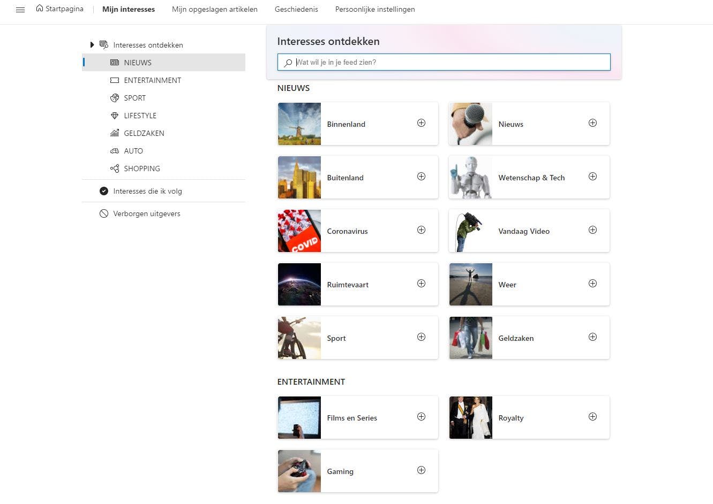Select LIFESTYLE category in sidebar
713x504 pixels.
(x=164, y=116)
